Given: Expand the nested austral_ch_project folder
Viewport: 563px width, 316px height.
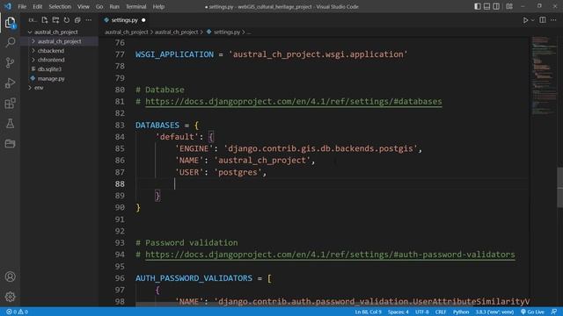Looking at the screenshot, I should click(33, 41).
